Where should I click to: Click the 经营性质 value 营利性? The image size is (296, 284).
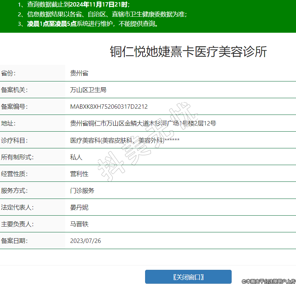[79, 174]
